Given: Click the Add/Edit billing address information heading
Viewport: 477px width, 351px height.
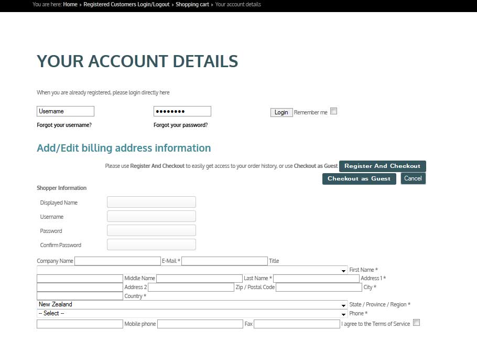Looking at the screenshot, I should (x=124, y=148).
